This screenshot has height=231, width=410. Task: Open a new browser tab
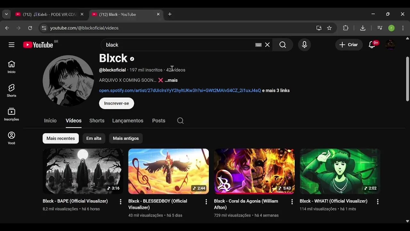170,14
